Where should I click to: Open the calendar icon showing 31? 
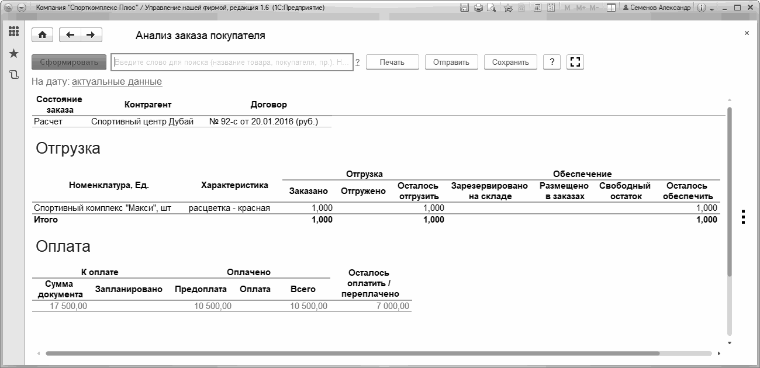click(551, 8)
